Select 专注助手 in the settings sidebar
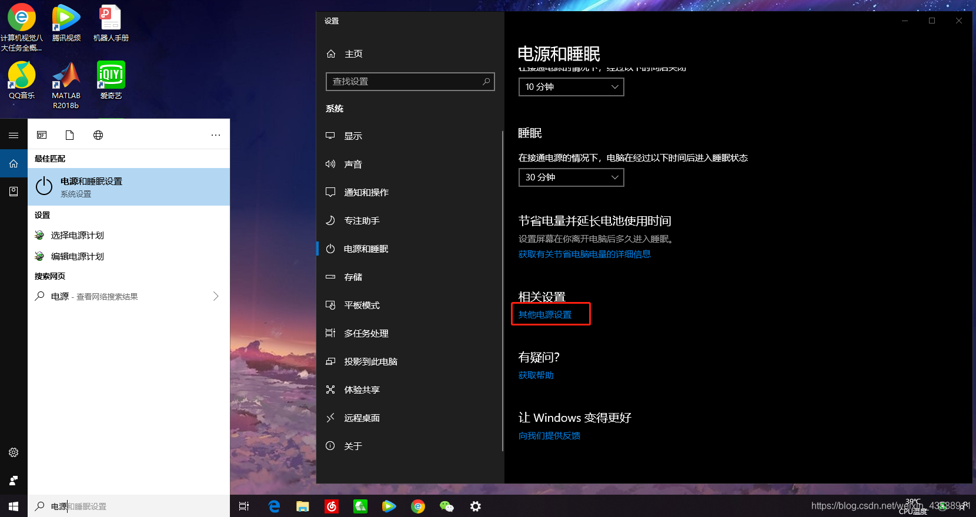Image resolution: width=976 pixels, height=517 pixels. pyautogui.click(x=410, y=220)
